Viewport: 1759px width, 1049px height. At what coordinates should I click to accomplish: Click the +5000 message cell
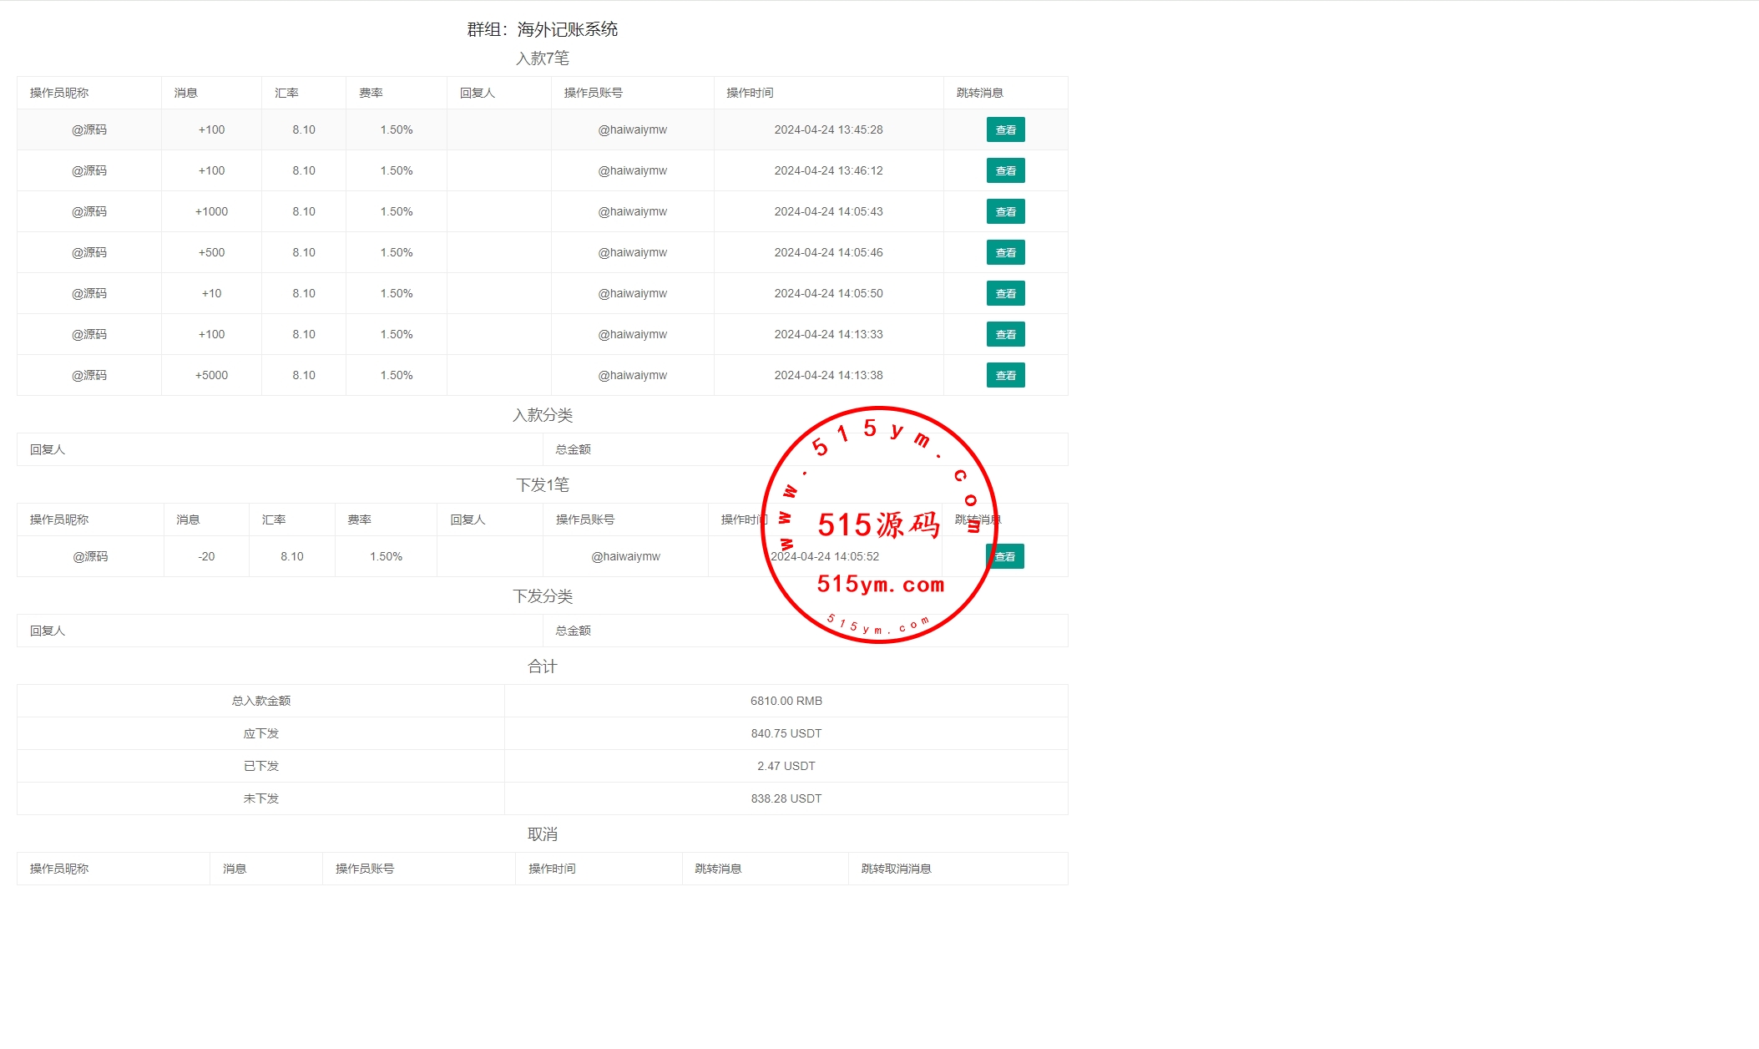tap(211, 375)
